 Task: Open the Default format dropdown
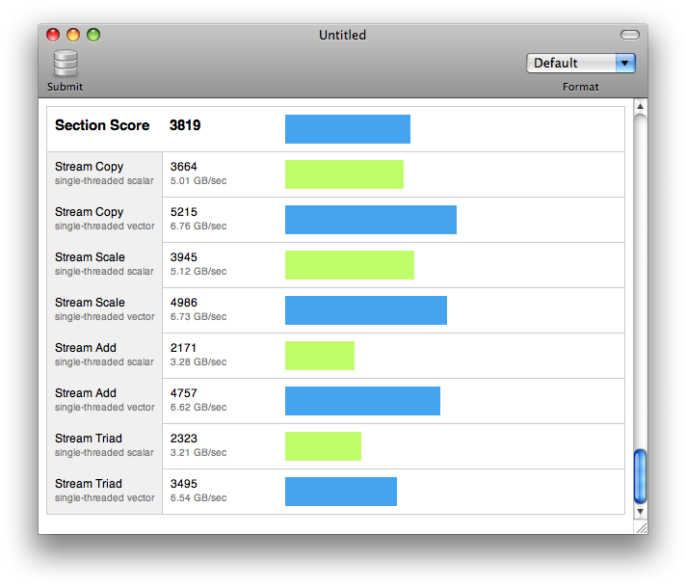[581, 63]
